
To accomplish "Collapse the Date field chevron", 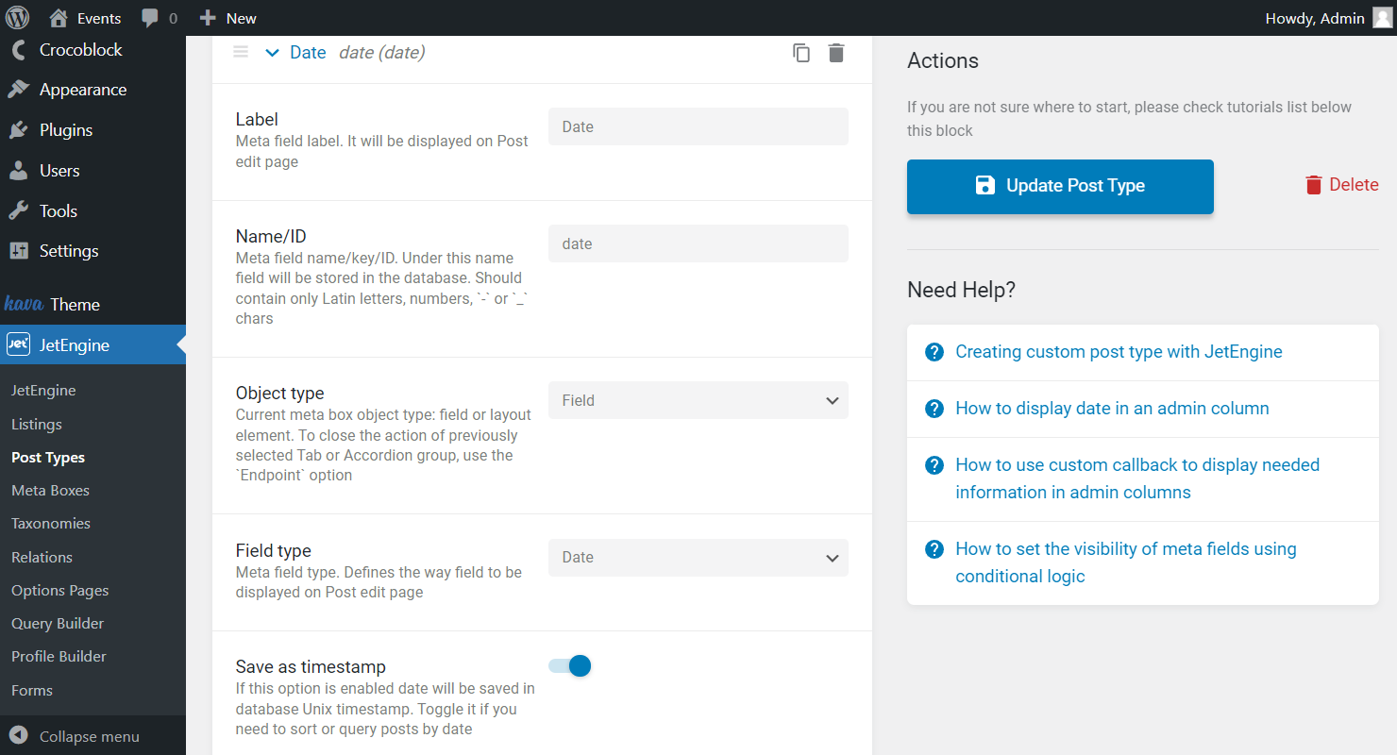I will pos(273,53).
